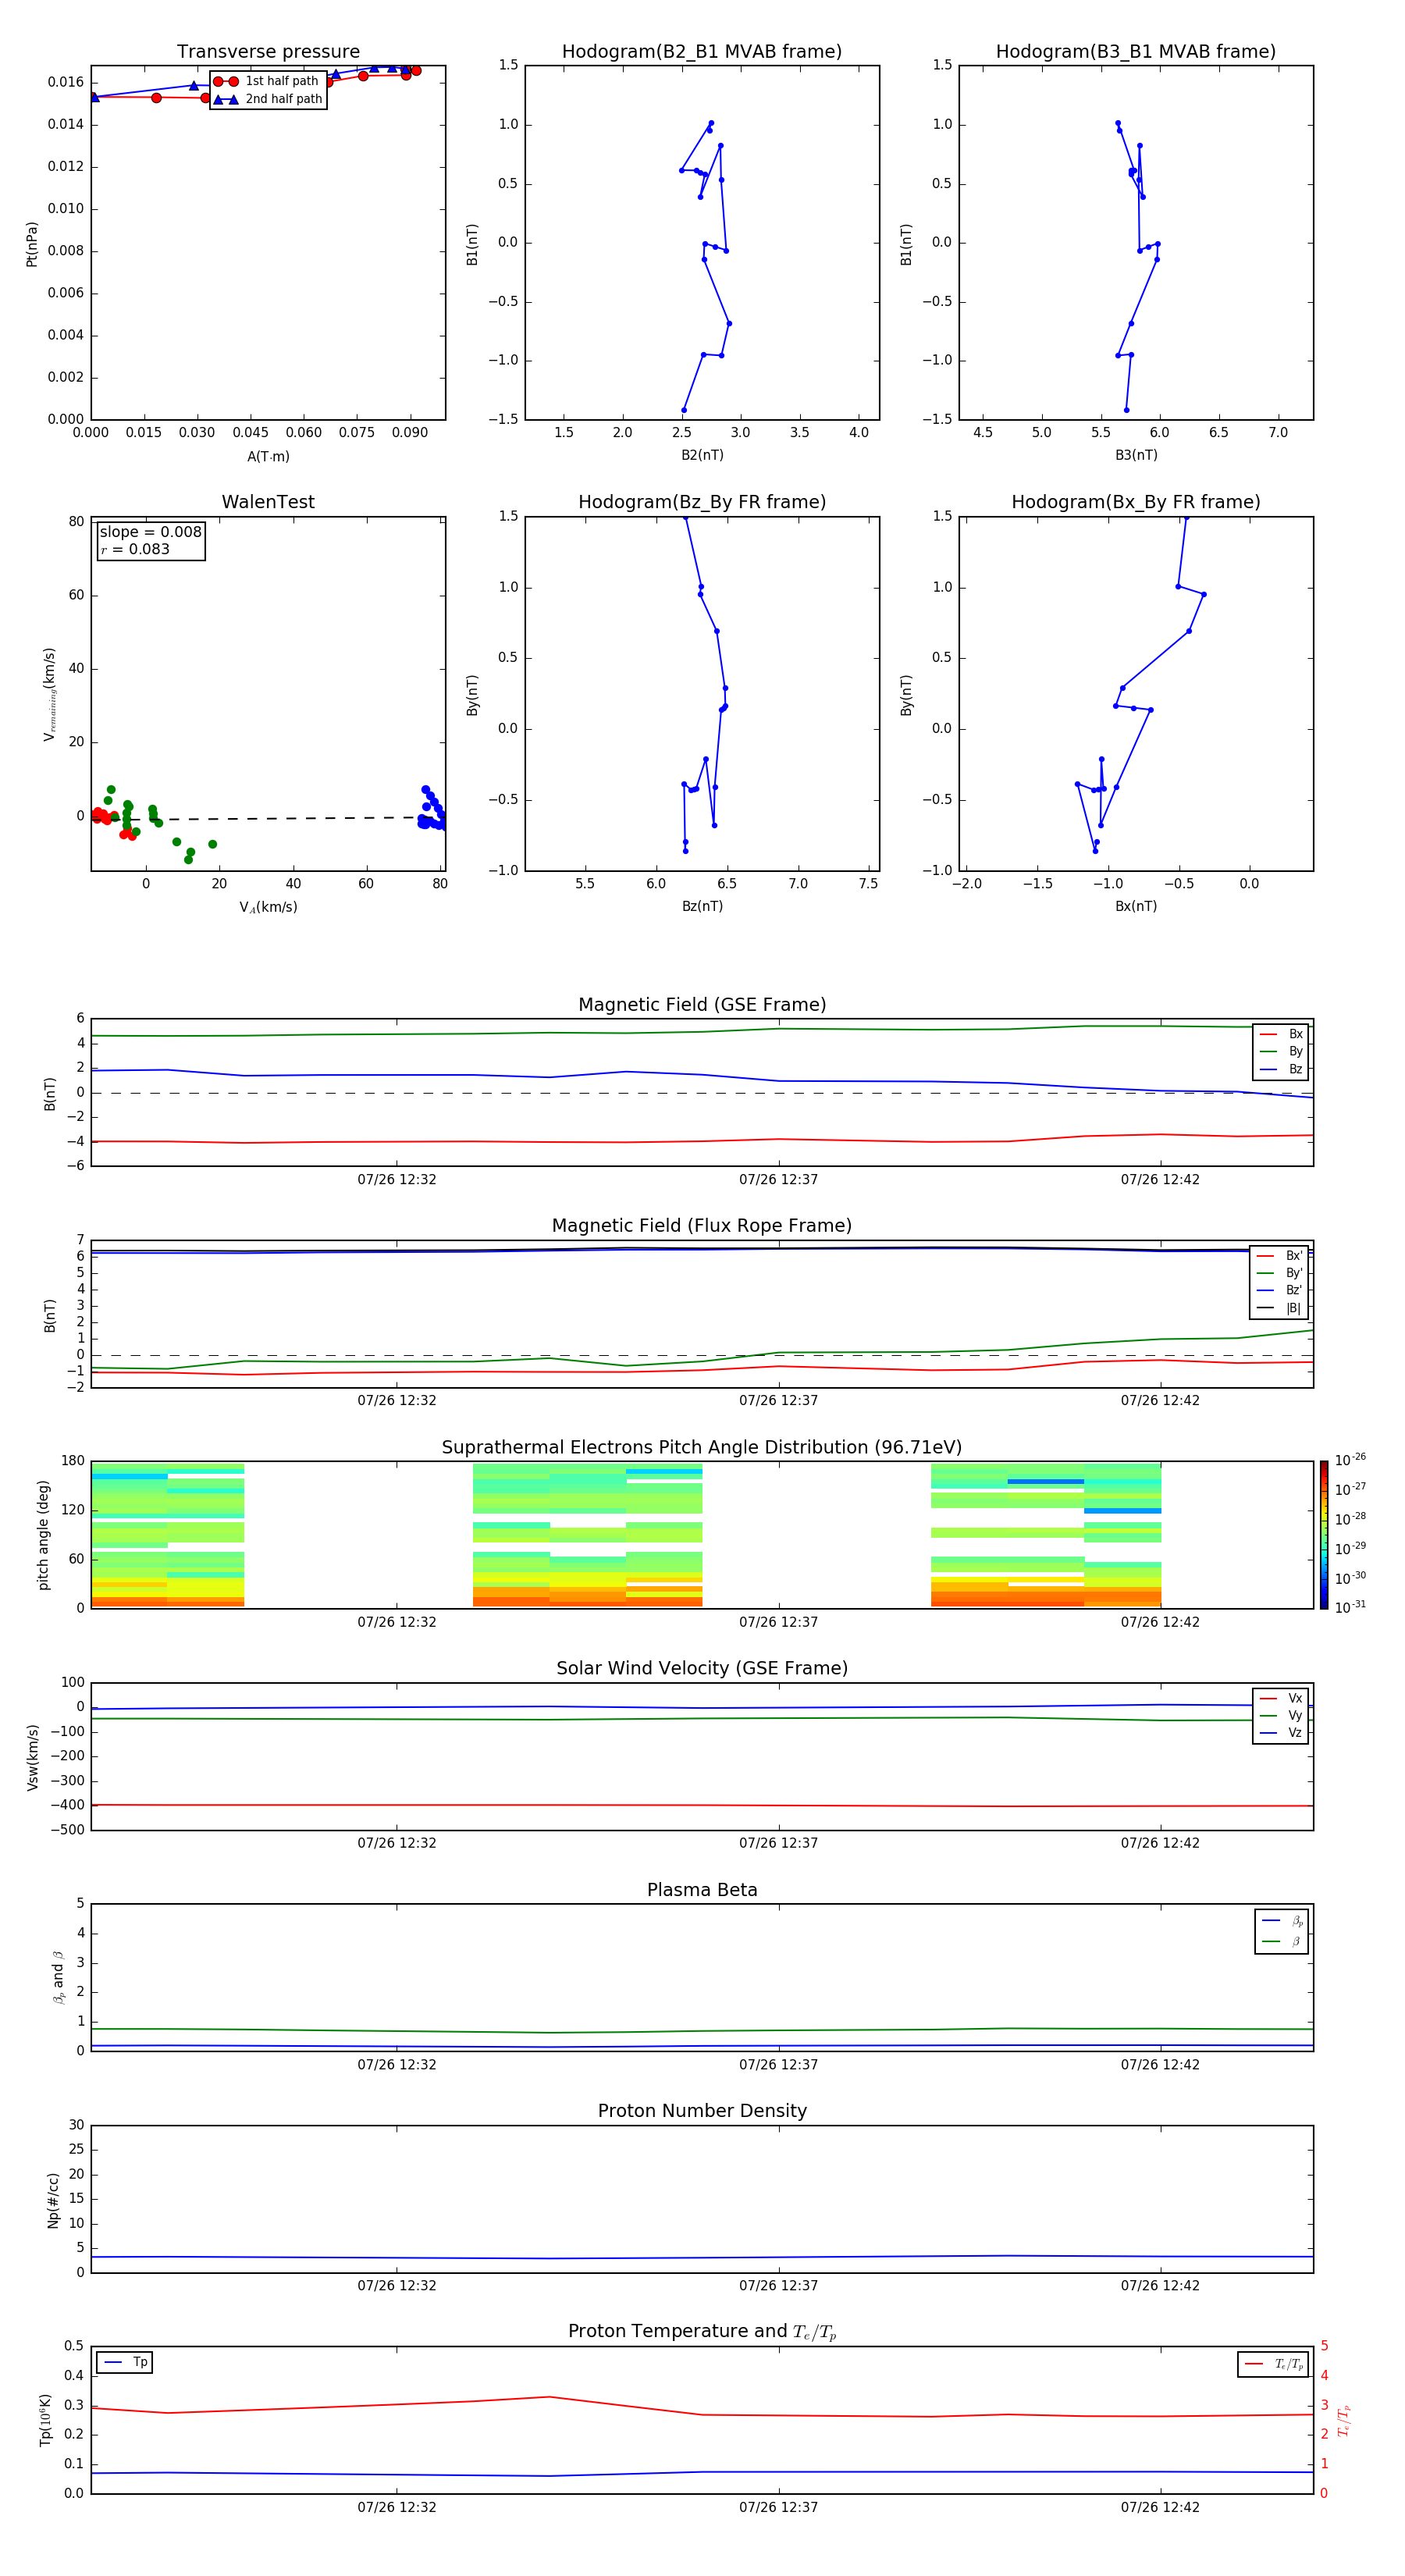Click '07/26 12:32' tick under GSE magnetic field
The height and width of the screenshot is (2576, 1405).
(397, 1180)
